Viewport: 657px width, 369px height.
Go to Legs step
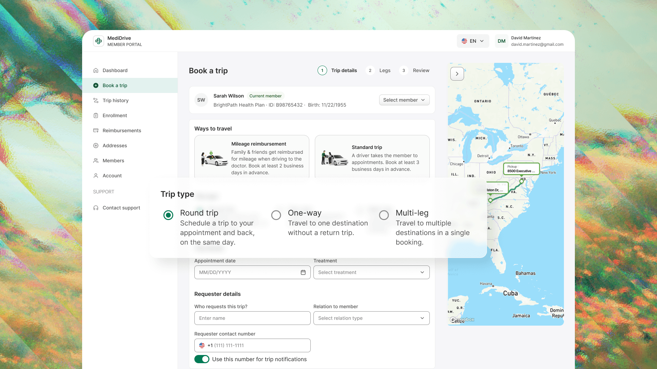coord(378,70)
